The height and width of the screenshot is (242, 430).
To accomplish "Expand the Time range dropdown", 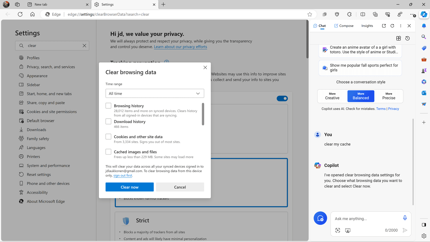I will point(155,93).
